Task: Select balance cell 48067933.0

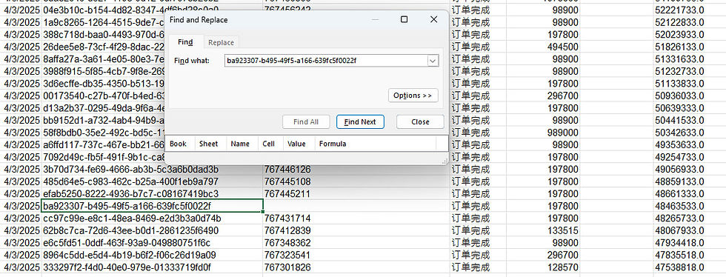Action: click(690, 230)
